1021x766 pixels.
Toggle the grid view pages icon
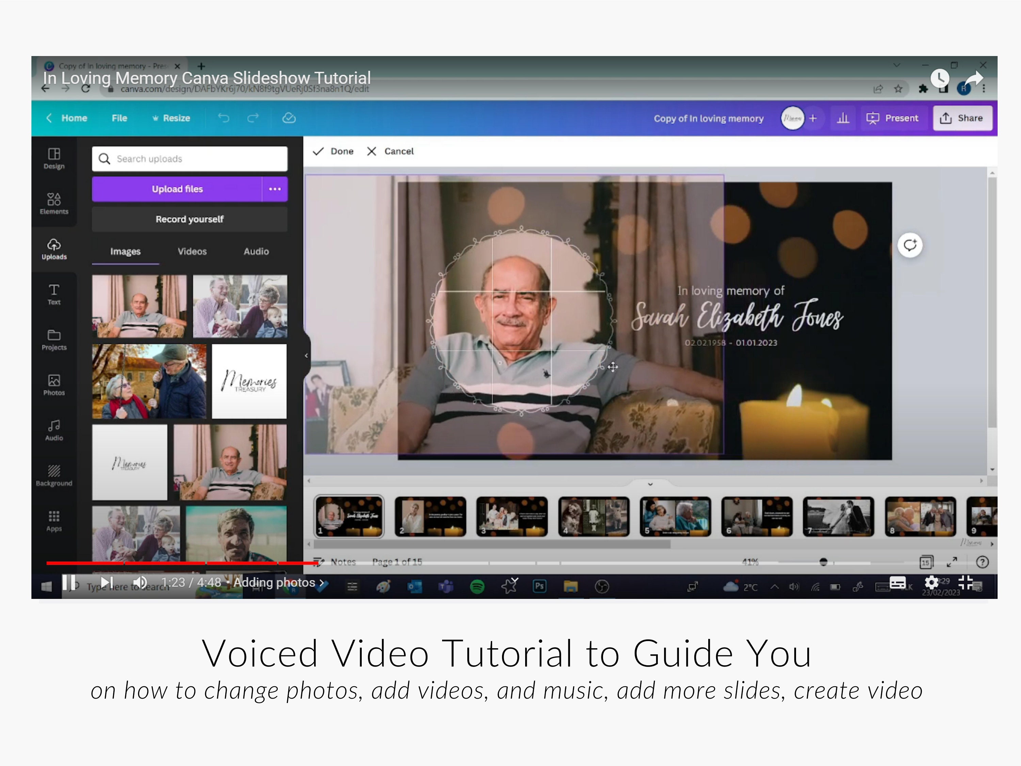pos(925,562)
